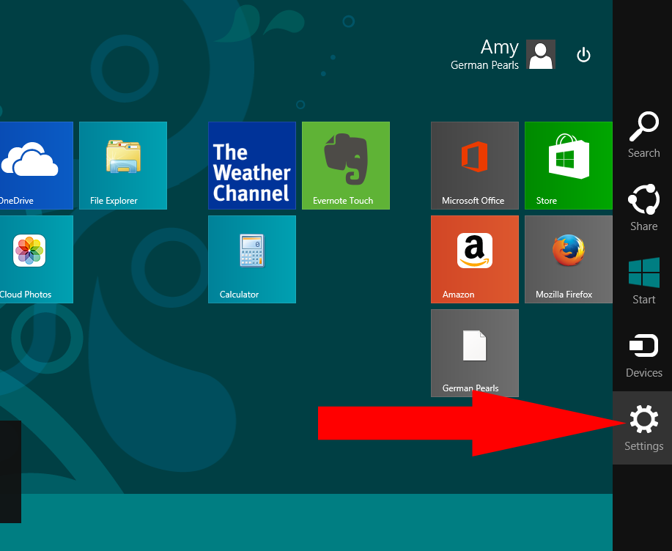672x551 pixels.
Task: Launch the Calculator tile
Action: (x=252, y=259)
